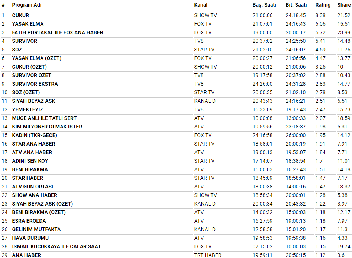Click the Bit. Saati column header

pyautogui.click(x=296, y=5)
